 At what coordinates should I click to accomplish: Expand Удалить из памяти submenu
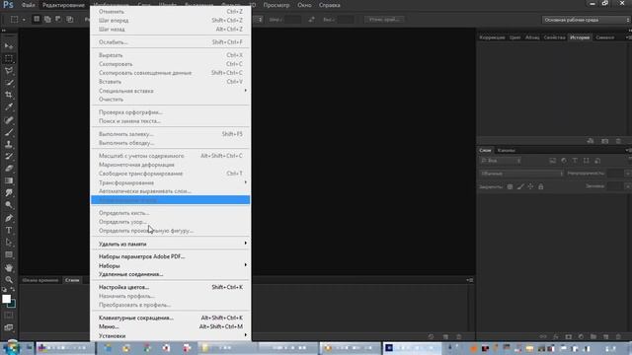pos(171,244)
